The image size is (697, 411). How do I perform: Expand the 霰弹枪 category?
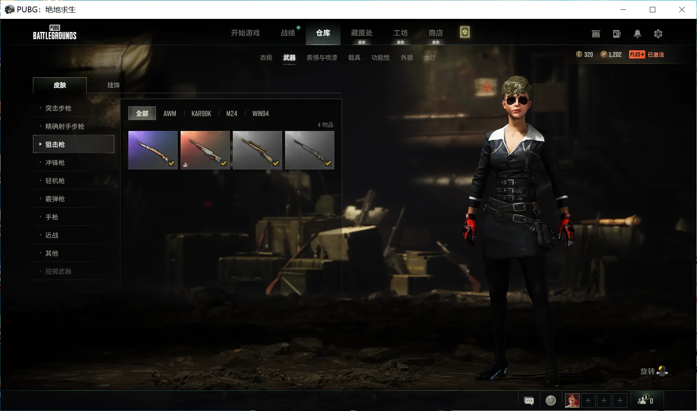click(74, 199)
